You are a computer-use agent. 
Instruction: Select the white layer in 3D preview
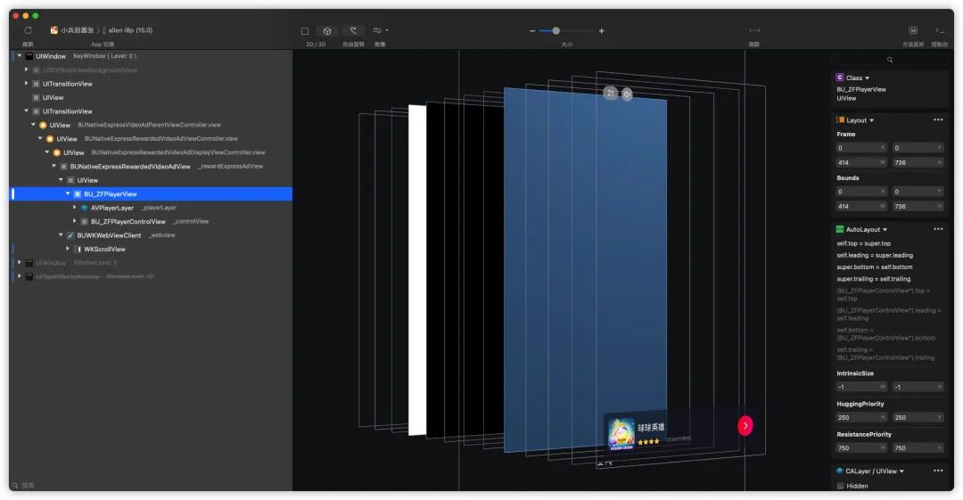click(x=417, y=270)
